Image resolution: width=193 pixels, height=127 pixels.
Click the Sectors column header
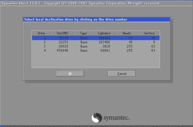[x=149, y=33]
